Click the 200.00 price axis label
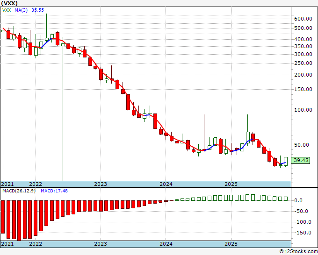This screenshot has width=318, height=255. click(x=303, y=75)
